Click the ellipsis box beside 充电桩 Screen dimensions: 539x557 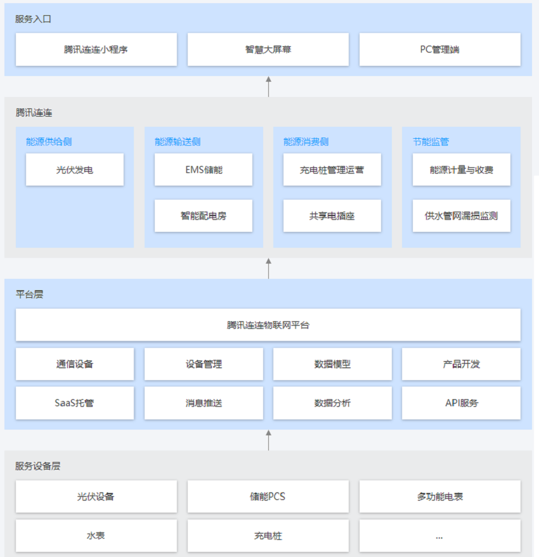click(440, 535)
